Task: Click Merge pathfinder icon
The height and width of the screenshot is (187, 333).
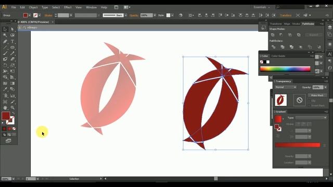Action: click(x=291, y=47)
